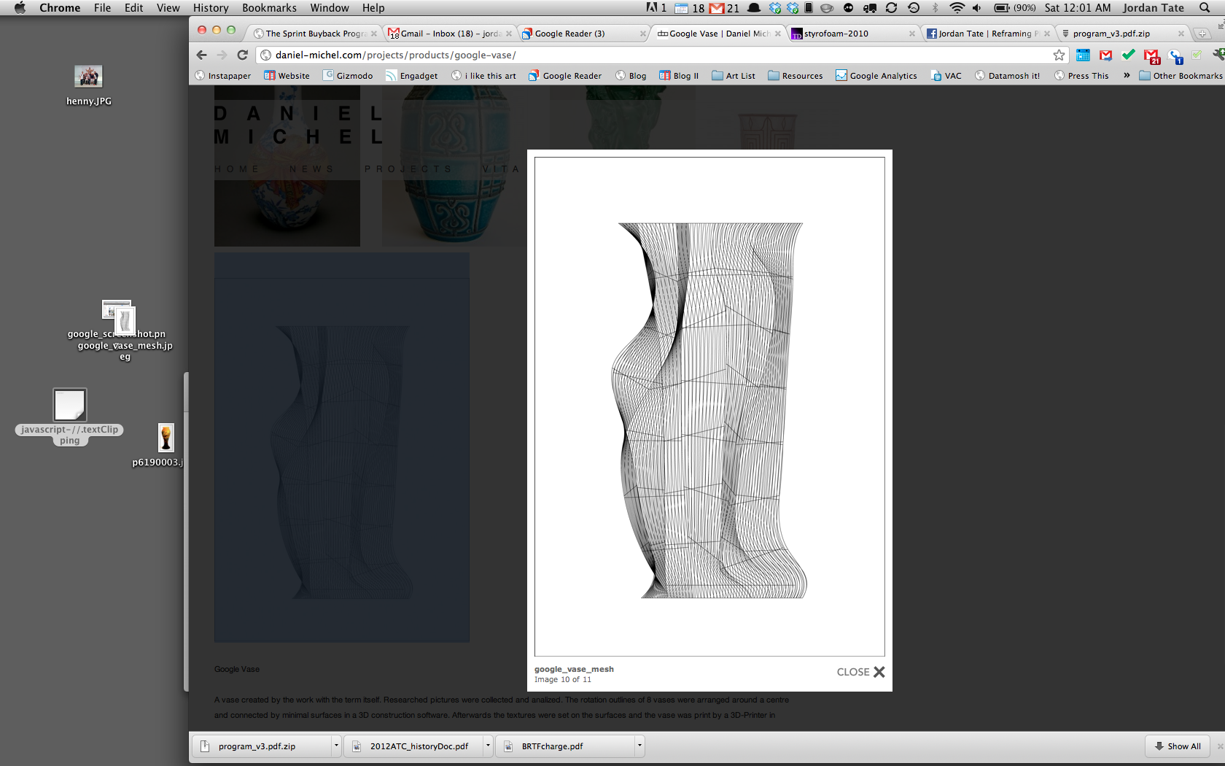Viewport: 1225px width, 766px height.
Task: Expand program_v3.pdf.zip download options arrow
Action: pyautogui.click(x=336, y=746)
